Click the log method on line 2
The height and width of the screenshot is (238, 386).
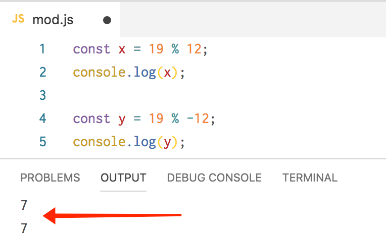(x=145, y=72)
